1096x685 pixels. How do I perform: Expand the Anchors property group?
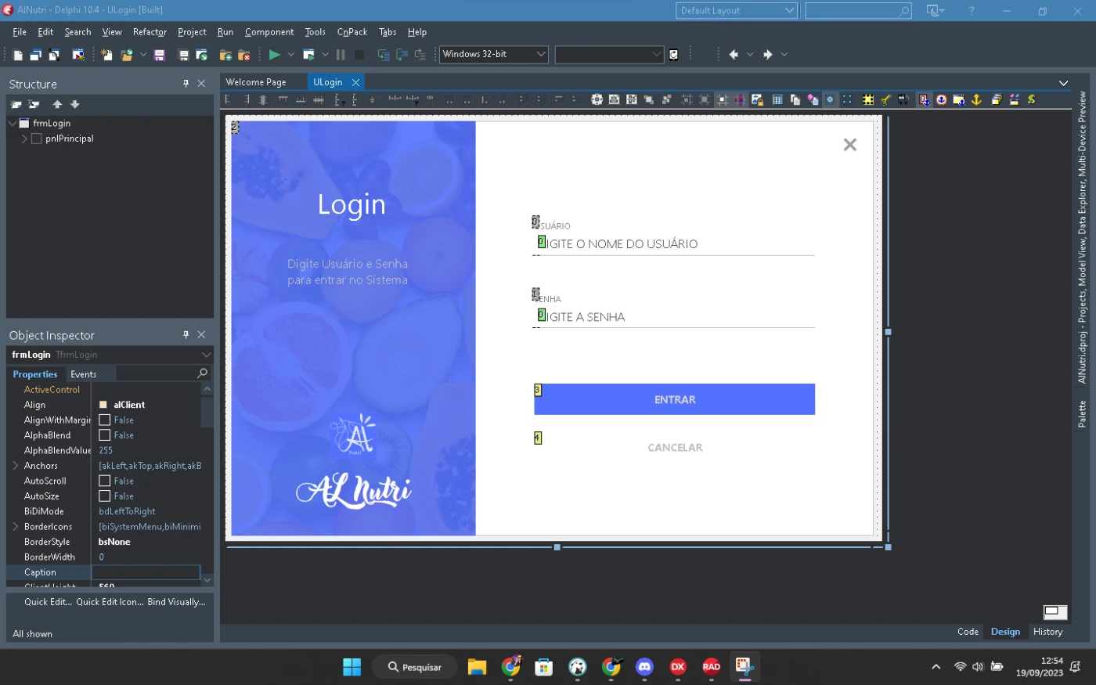[x=15, y=466]
